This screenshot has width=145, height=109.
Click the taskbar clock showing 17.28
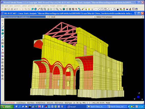pos(141,107)
